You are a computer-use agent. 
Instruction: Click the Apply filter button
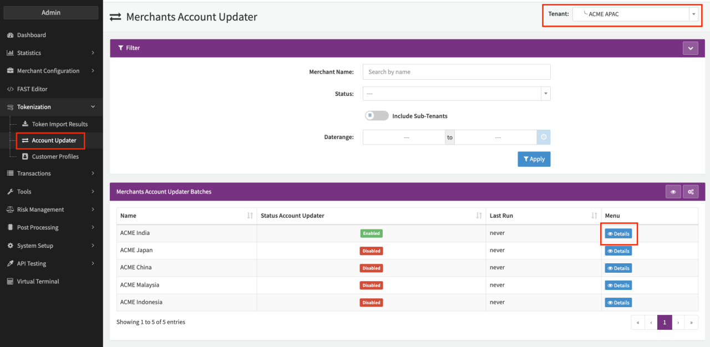coord(534,159)
